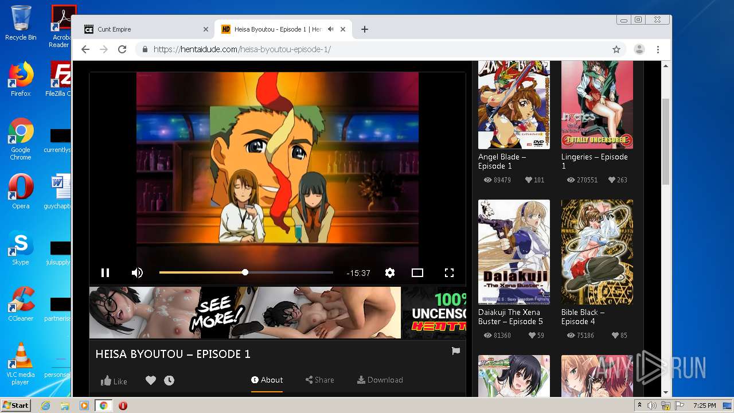Open the Daiakuji cover thumbnail
The image size is (734, 413).
pos(514,252)
